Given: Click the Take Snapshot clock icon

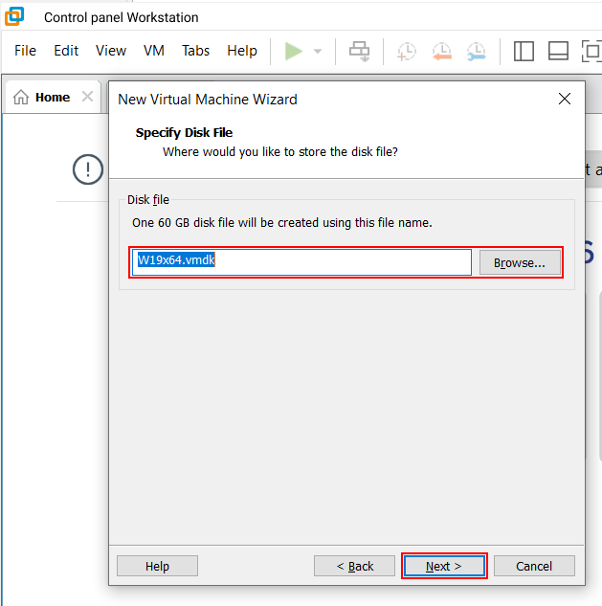Looking at the screenshot, I should [407, 51].
